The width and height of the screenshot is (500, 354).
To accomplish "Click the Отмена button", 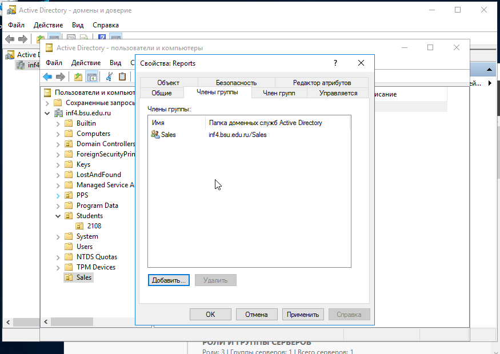I will 257,315.
